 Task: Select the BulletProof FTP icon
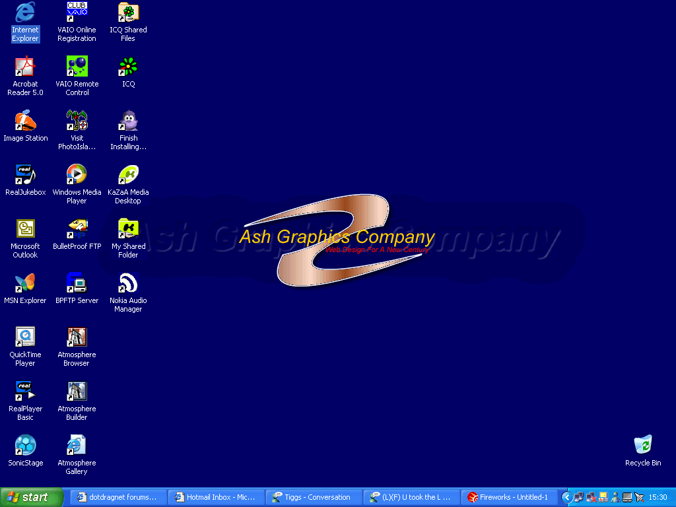pos(77,229)
